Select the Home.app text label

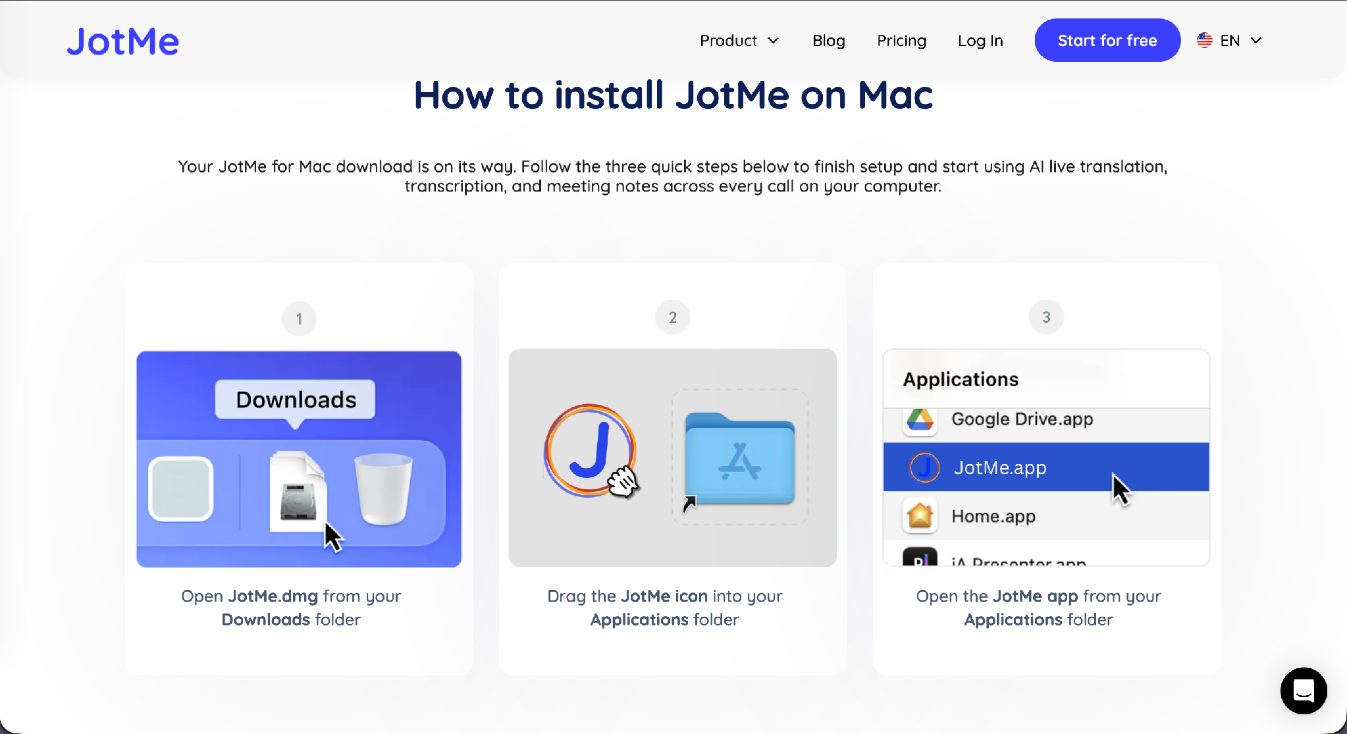pyautogui.click(x=993, y=517)
